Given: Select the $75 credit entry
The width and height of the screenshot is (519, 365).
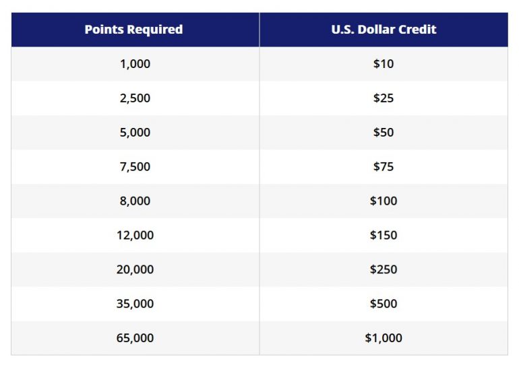Looking at the screenshot, I should pos(384,167).
